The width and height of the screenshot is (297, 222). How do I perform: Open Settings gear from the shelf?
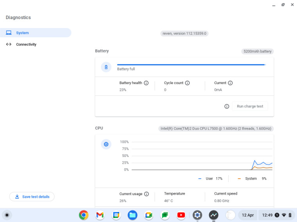coord(197,215)
